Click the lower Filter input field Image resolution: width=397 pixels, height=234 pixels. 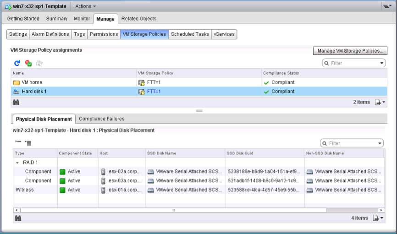tap(352, 143)
